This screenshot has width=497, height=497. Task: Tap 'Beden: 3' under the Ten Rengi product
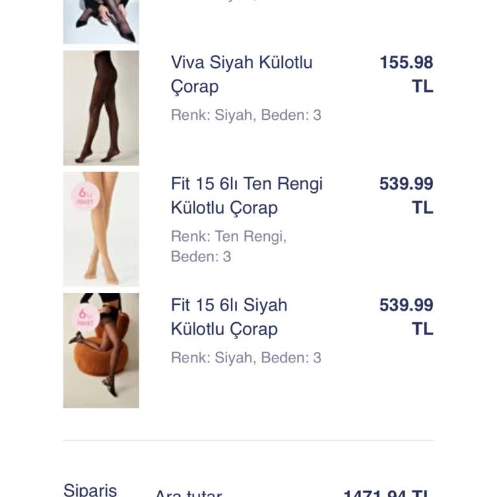[x=201, y=256]
